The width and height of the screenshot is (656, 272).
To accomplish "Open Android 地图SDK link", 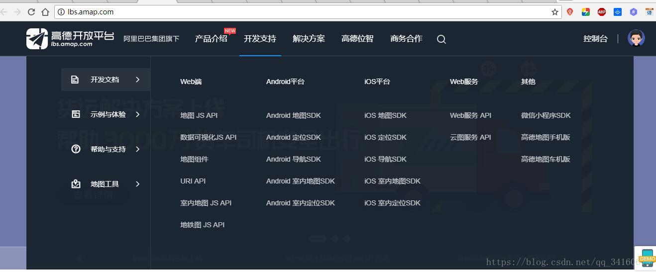I will pyautogui.click(x=294, y=115).
